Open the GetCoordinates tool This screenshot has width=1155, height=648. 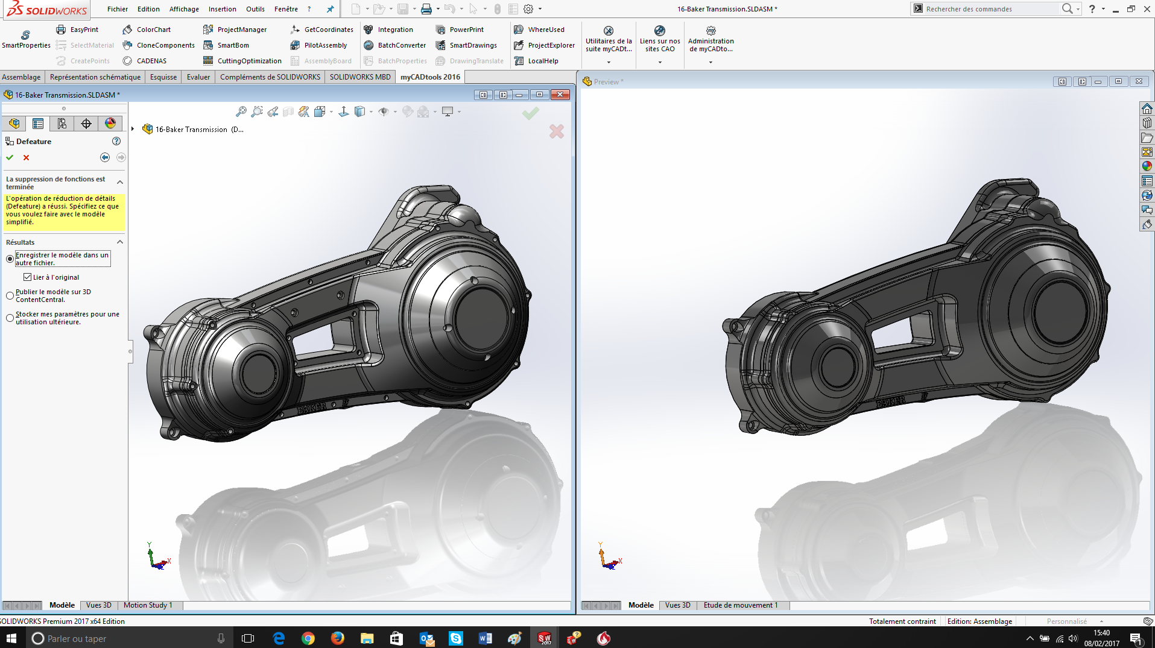322,30
